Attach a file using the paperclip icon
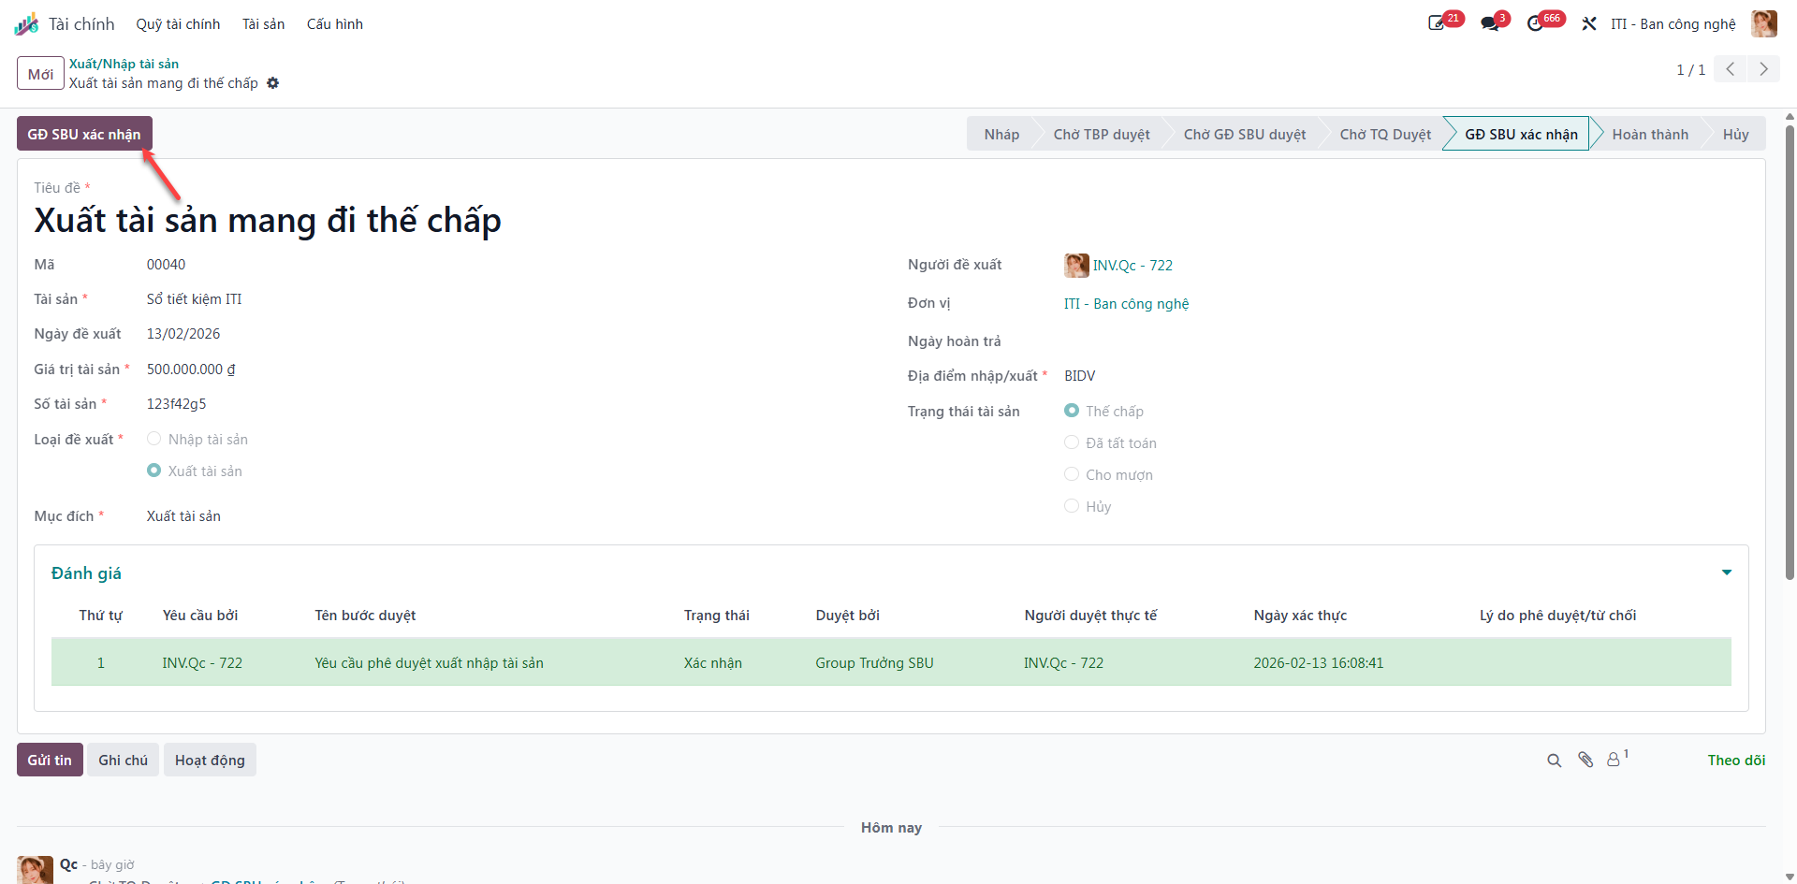 [1585, 760]
